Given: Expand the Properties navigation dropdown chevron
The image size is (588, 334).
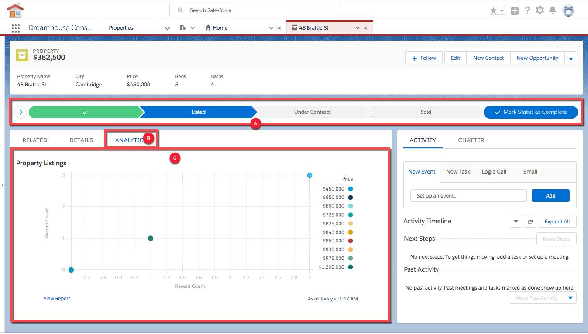Looking at the screenshot, I should 167,28.
